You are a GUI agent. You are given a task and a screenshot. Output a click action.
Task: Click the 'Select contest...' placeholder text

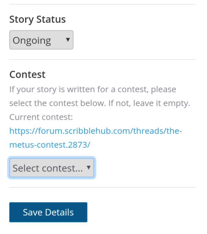tap(47, 168)
